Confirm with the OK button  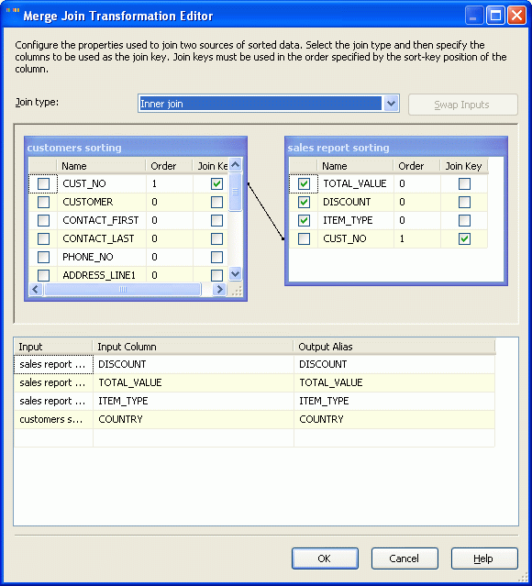[x=325, y=558]
